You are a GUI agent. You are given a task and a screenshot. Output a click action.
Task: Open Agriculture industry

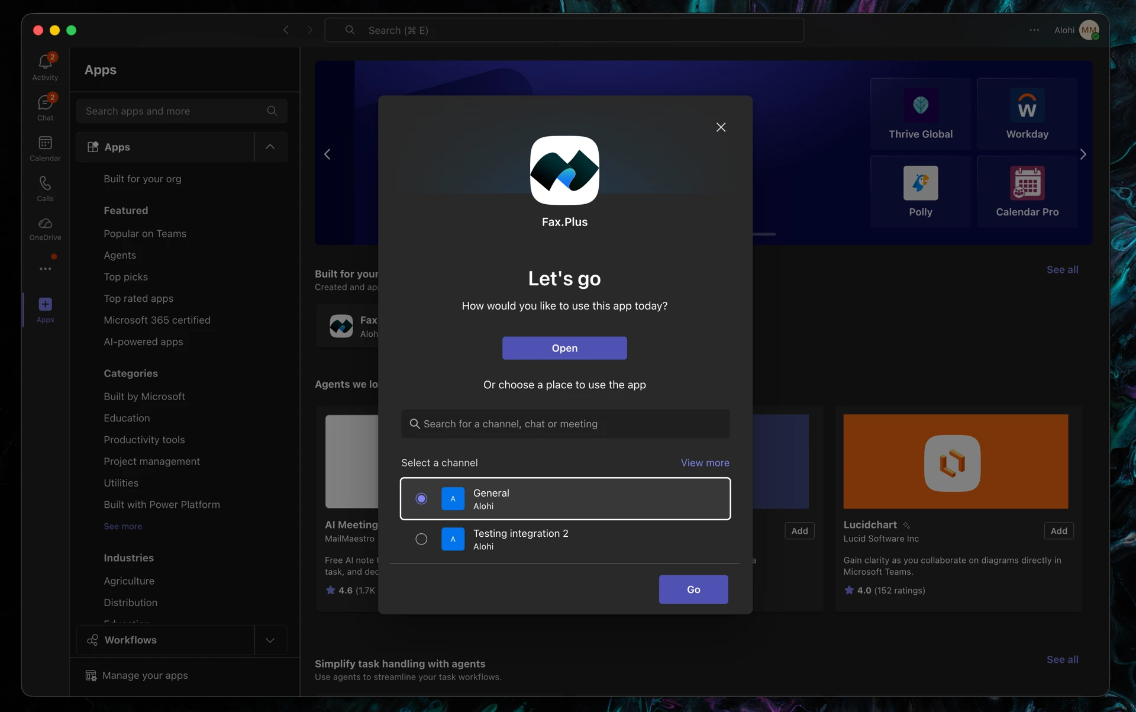pos(129,581)
